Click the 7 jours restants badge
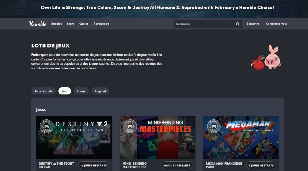This screenshot has width=308, height=171. point(261,165)
